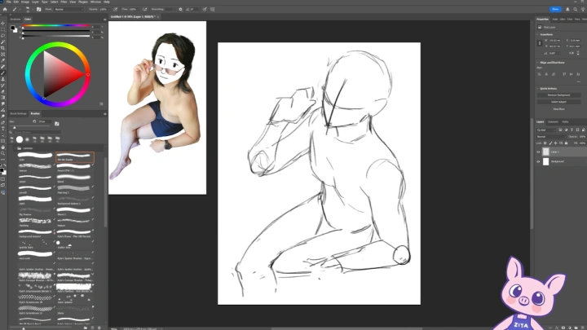The height and width of the screenshot is (330, 587).
Task: Click the Flip horizontal icon in Transform
Action: (x=572, y=53)
